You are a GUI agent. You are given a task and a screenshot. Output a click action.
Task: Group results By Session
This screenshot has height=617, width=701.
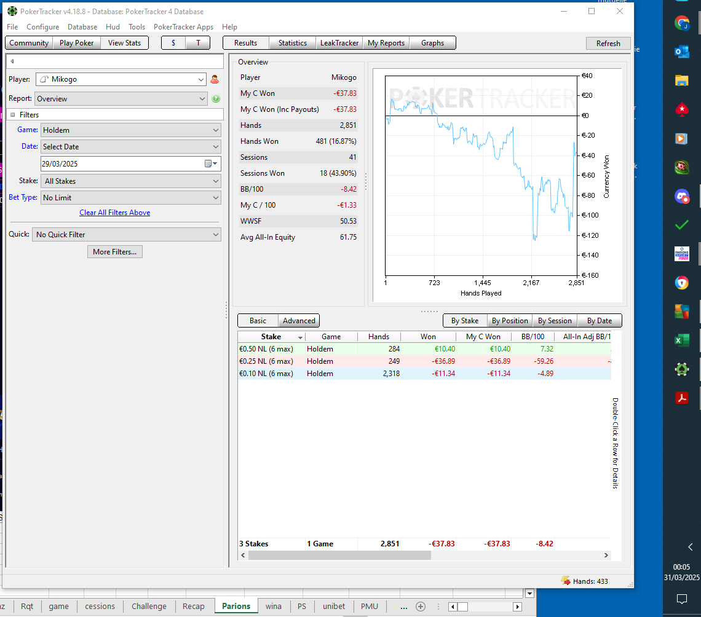[555, 321]
